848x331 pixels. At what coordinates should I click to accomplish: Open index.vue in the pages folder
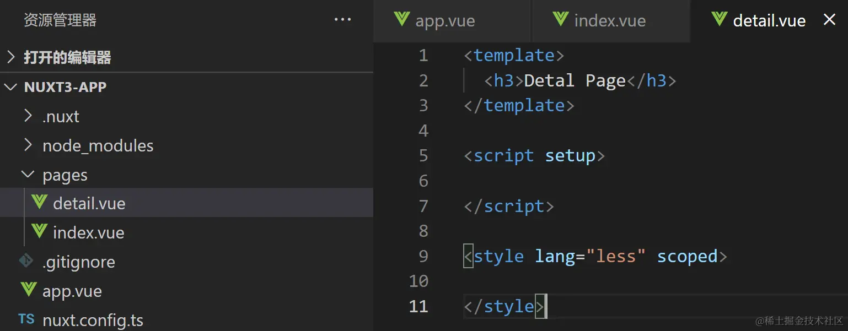click(88, 232)
